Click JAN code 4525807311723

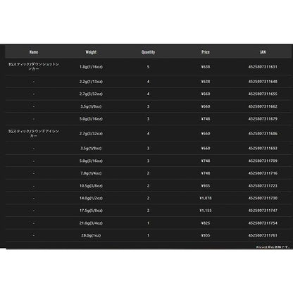click(x=263, y=186)
